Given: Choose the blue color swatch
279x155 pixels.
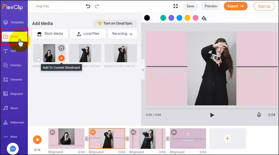Looking at the screenshot, I should (179, 18).
